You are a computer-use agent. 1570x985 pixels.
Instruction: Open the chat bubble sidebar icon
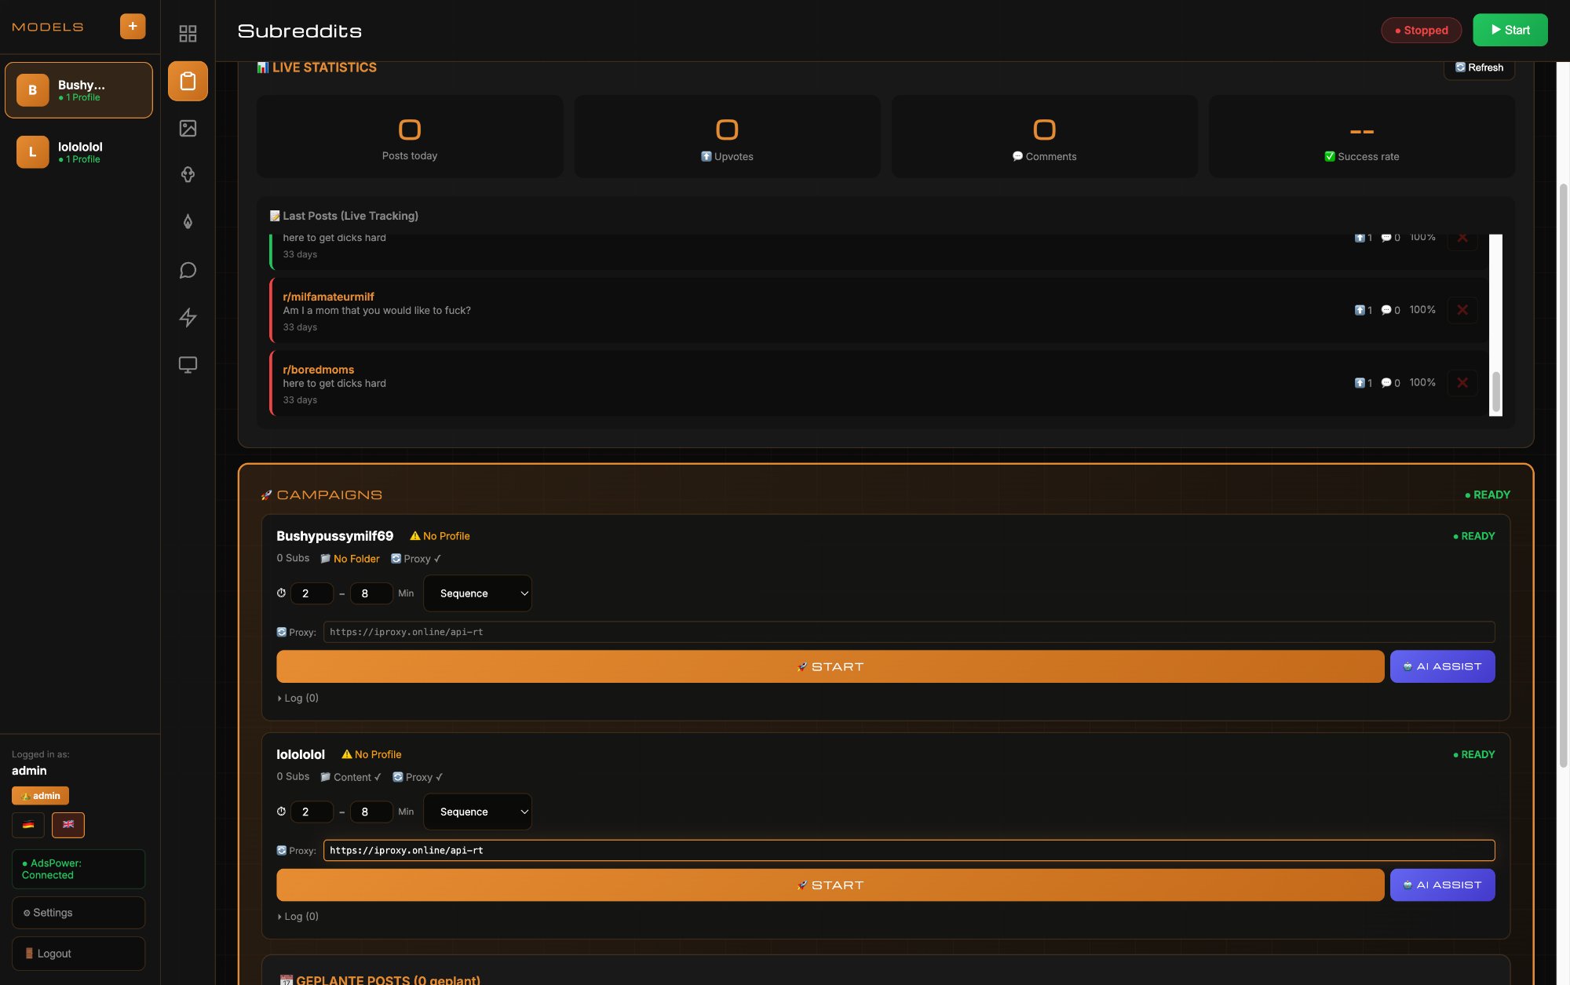pyautogui.click(x=188, y=270)
